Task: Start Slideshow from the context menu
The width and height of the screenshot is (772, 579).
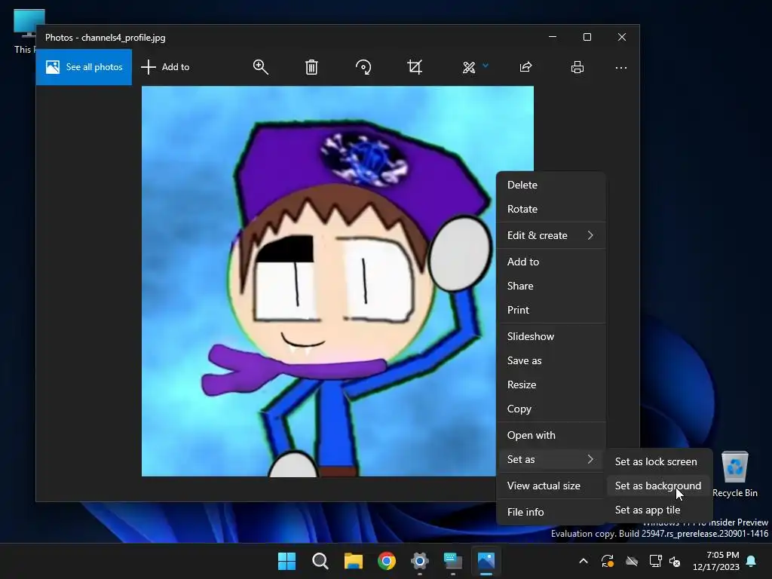Action: coord(551,336)
